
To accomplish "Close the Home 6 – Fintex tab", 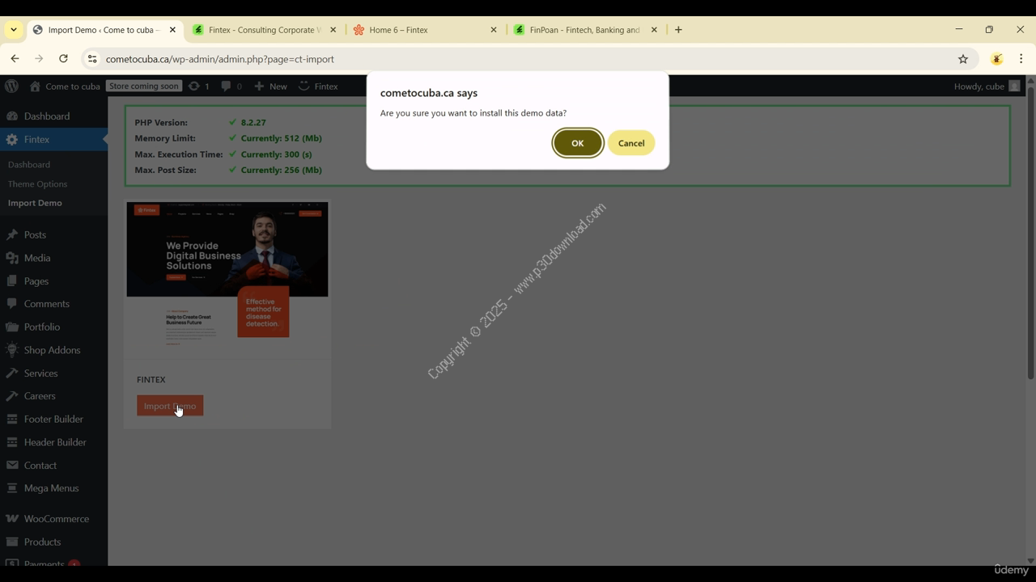I will point(494,30).
